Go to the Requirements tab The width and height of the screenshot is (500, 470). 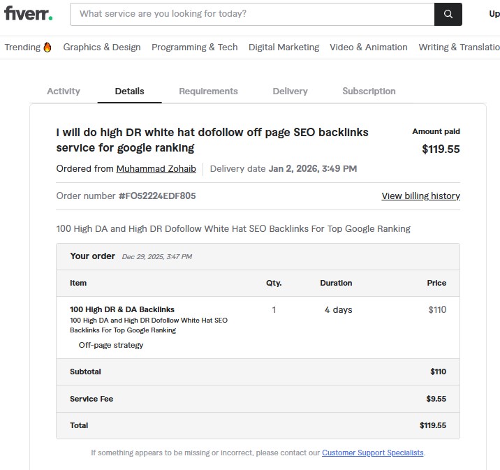208,91
